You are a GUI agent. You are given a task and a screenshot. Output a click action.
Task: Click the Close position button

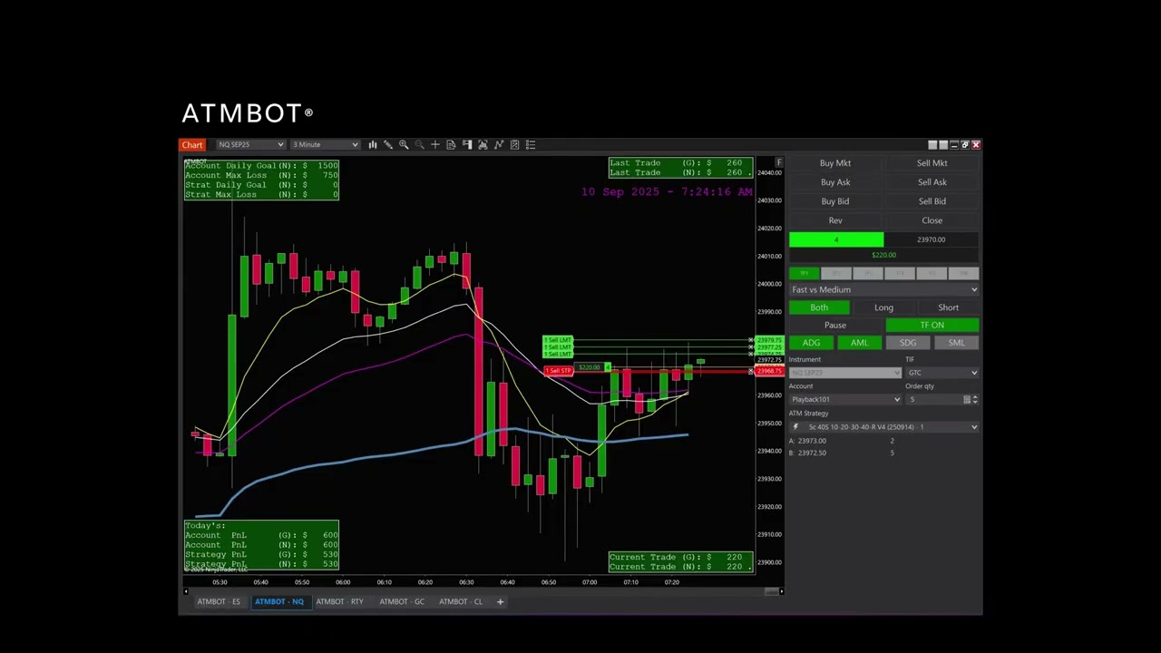click(932, 220)
